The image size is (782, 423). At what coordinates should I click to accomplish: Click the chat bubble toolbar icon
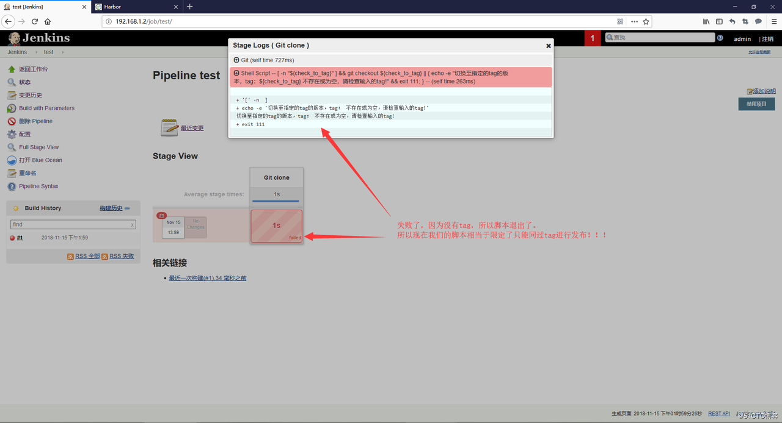coord(758,21)
